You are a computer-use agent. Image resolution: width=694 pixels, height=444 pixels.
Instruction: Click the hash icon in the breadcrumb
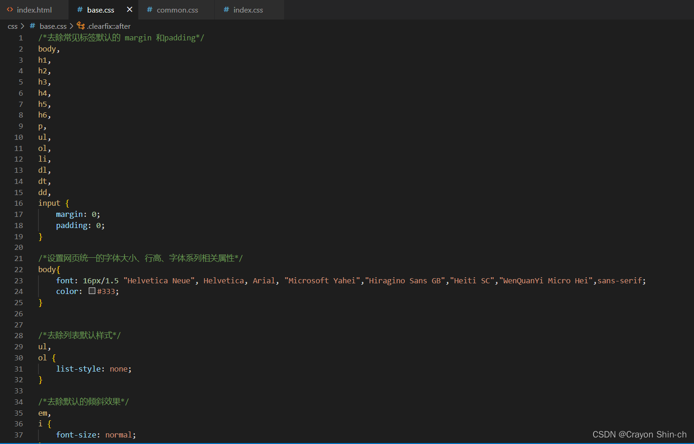pyautogui.click(x=33, y=26)
